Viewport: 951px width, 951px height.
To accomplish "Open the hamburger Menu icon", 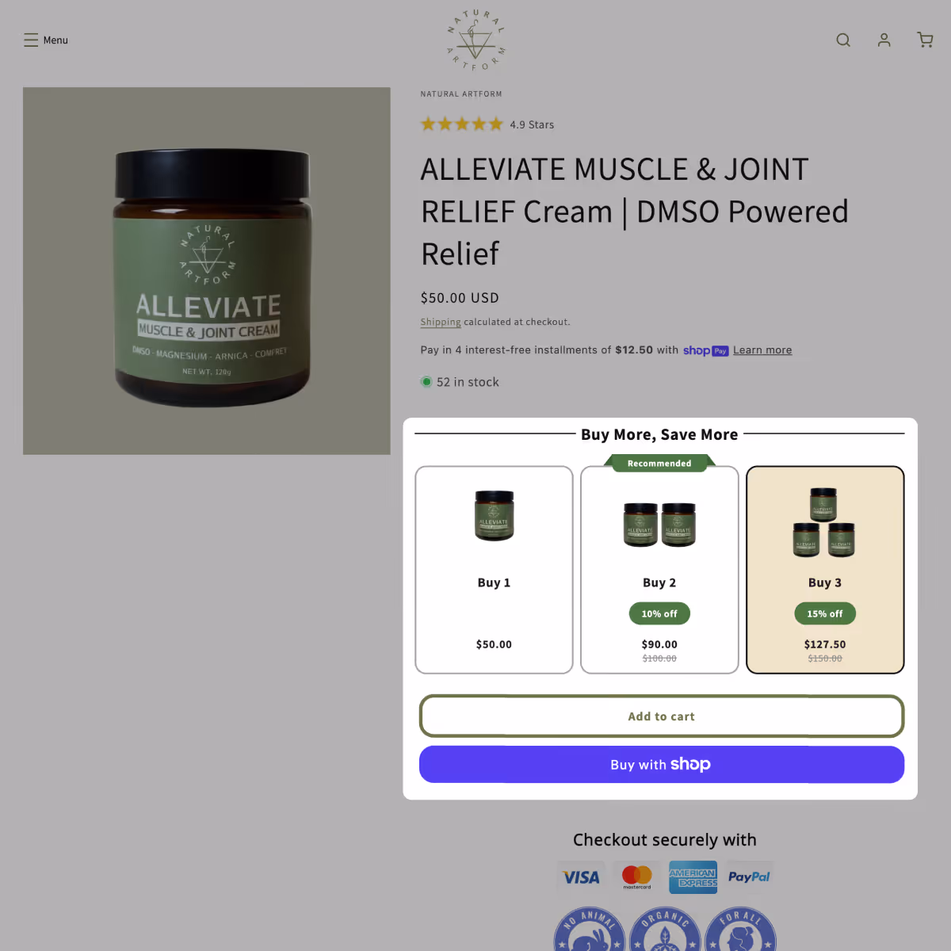I will click(31, 40).
